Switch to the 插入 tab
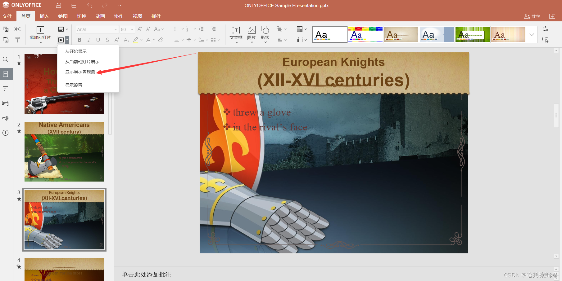The height and width of the screenshot is (281, 562). [44, 16]
